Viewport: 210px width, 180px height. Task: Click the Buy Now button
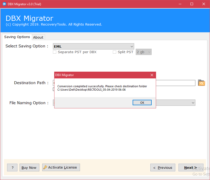[29, 167]
